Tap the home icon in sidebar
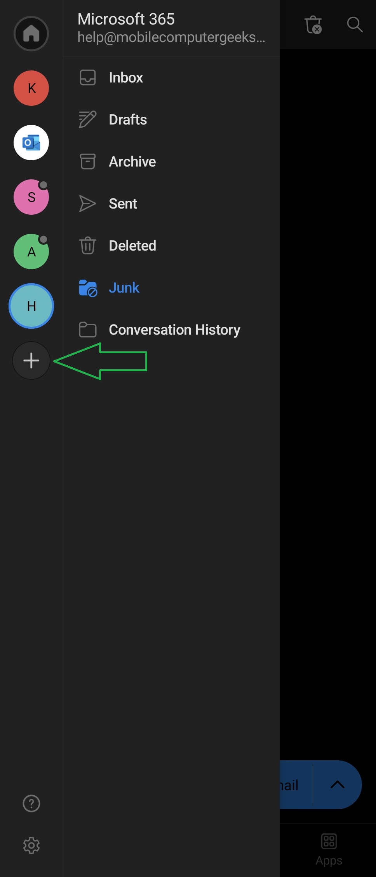376x877 pixels. click(x=31, y=33)
